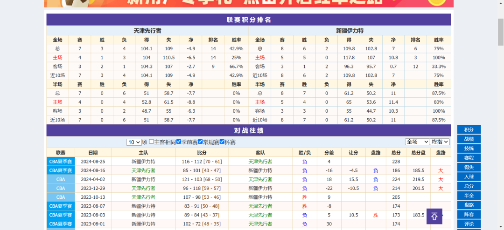Image resolution: width=504 pixels, height=230 pixels.
Task: Jump to 战绩 section in side navigation
Action: (469, 139)
